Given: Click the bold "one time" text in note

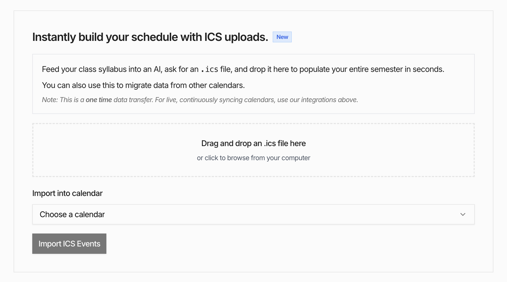Looking at the screenshot, I should click(99, 100).
